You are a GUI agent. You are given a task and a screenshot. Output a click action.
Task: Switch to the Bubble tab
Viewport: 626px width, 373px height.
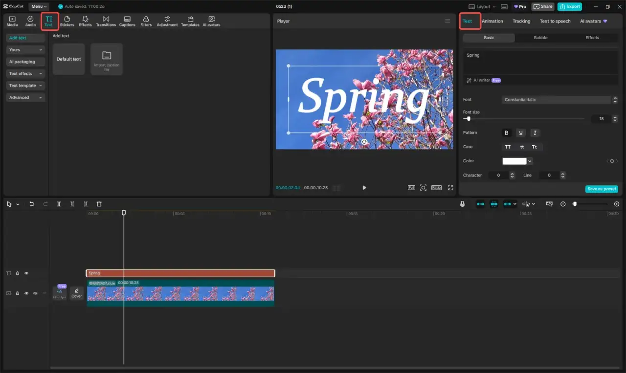540,37
